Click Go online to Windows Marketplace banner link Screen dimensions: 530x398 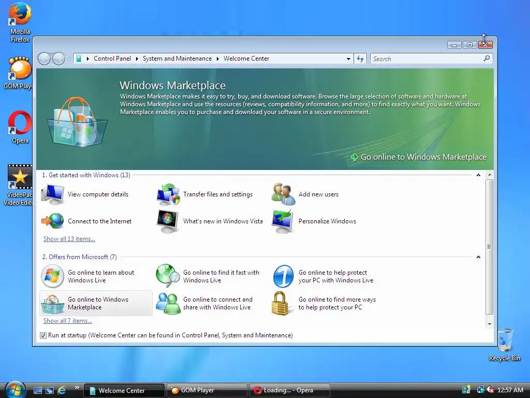419,157
